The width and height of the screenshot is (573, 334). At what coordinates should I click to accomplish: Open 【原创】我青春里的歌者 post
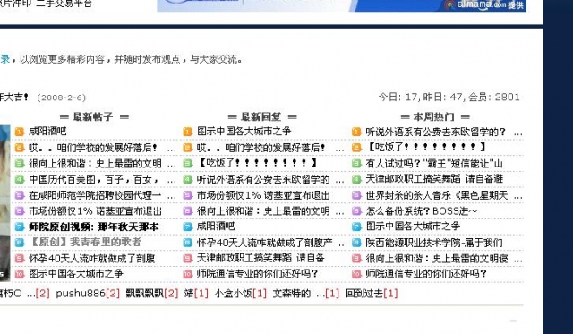click(x=85, y=243)
